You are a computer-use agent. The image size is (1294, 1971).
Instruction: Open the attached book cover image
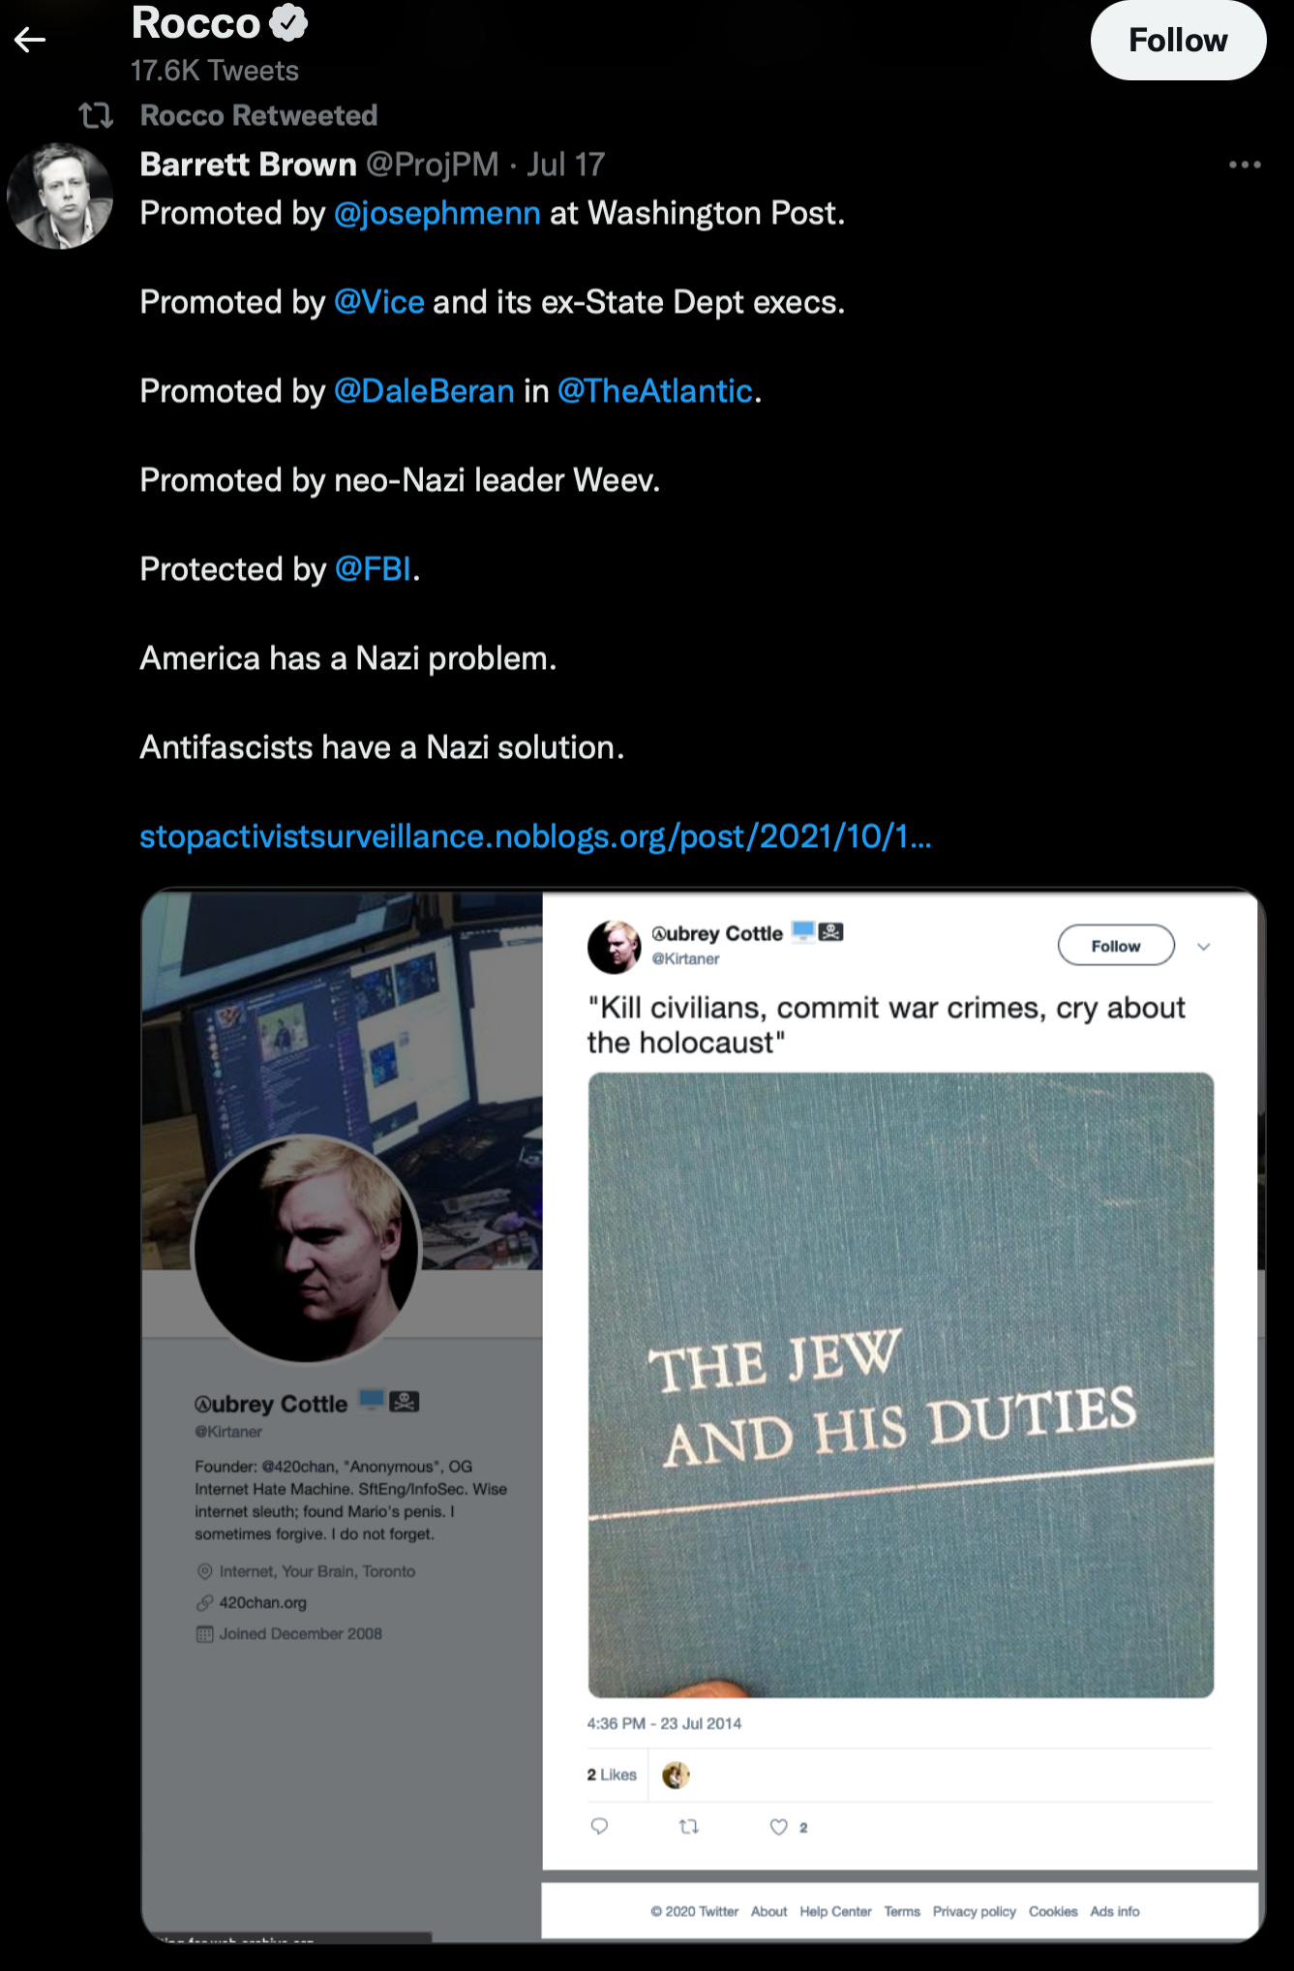click(x=900, y=1384)
